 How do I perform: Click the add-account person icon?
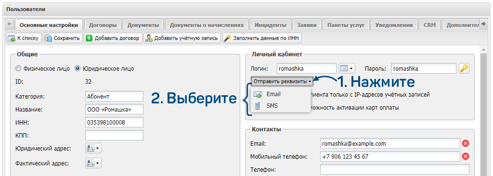pyautogui.click(x=149, y=38)
